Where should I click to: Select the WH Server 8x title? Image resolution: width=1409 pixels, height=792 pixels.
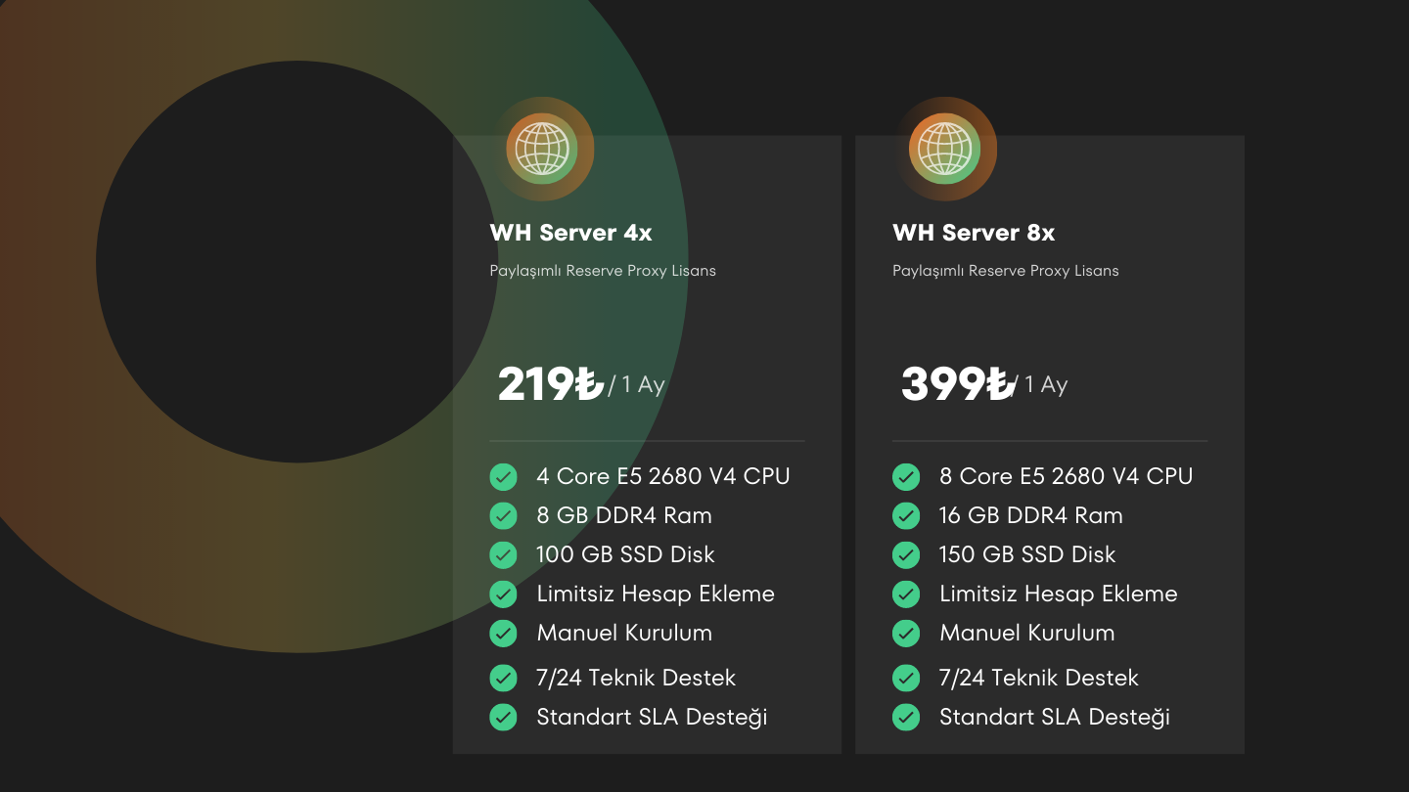974,233
